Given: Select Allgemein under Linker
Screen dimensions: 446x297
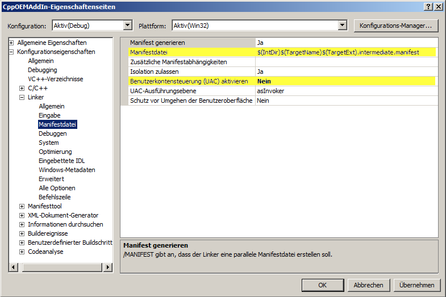Looking at the screenshot, I should click(52, 106).
